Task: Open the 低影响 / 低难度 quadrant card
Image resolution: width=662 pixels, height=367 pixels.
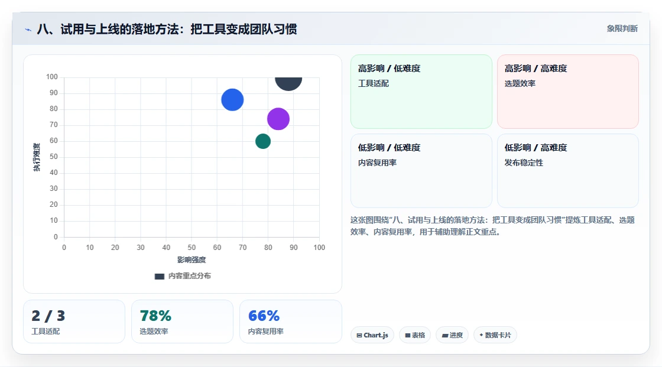Action: click(421, 171)
